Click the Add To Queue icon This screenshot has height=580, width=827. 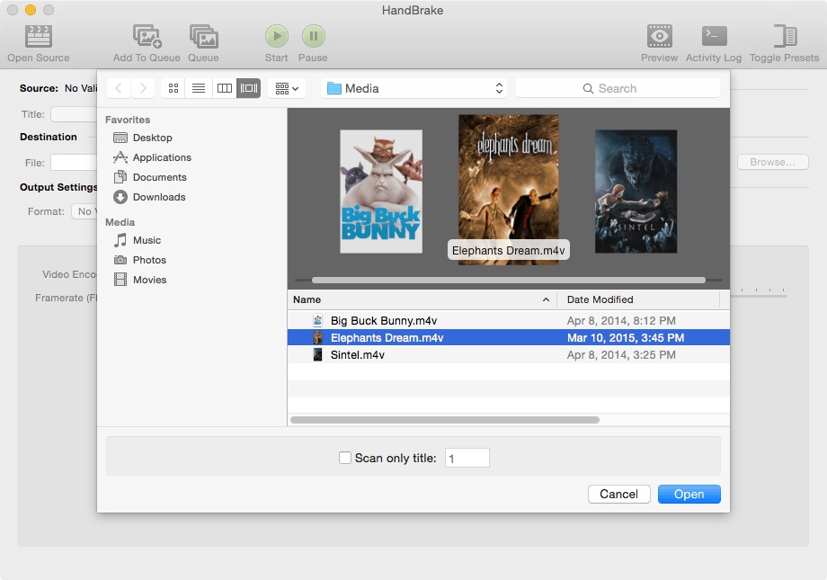(x=147, y=37)
